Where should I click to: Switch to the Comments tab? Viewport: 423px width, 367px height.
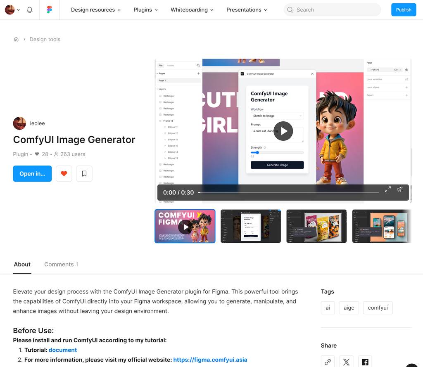tap(61, 264)
